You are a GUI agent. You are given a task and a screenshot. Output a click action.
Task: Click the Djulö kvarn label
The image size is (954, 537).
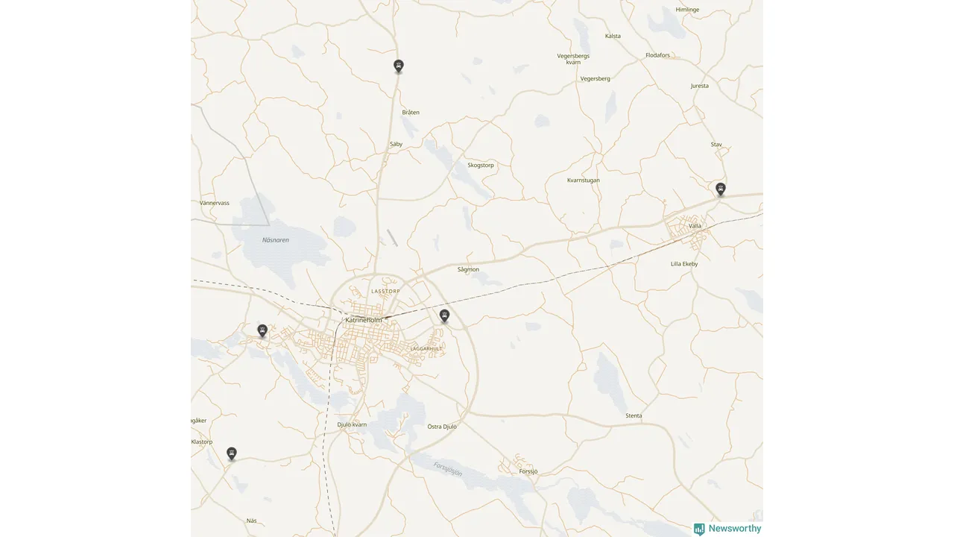(x=352, y=424)
